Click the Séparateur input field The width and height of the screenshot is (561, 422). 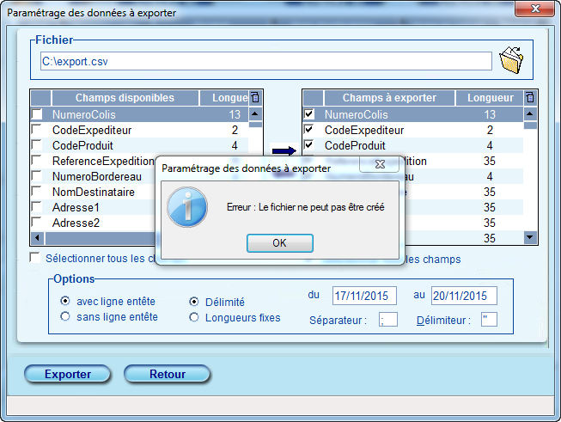click(x=387, y=319)
